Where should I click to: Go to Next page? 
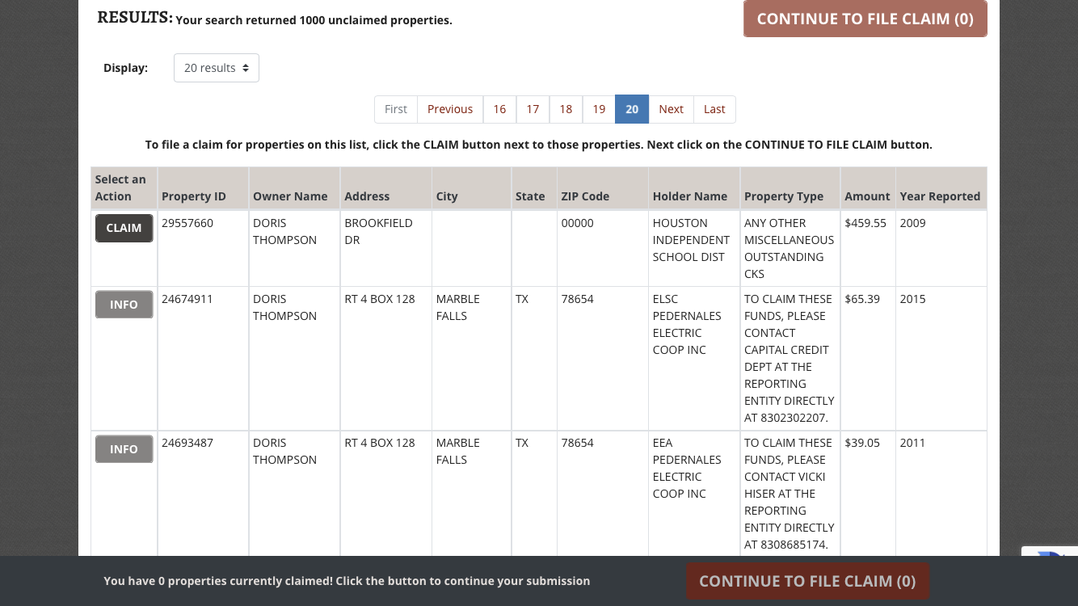point(671,109)
